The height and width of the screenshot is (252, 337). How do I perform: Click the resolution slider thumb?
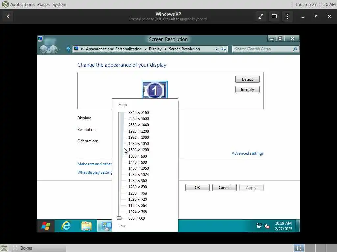(x=119, y=218)
